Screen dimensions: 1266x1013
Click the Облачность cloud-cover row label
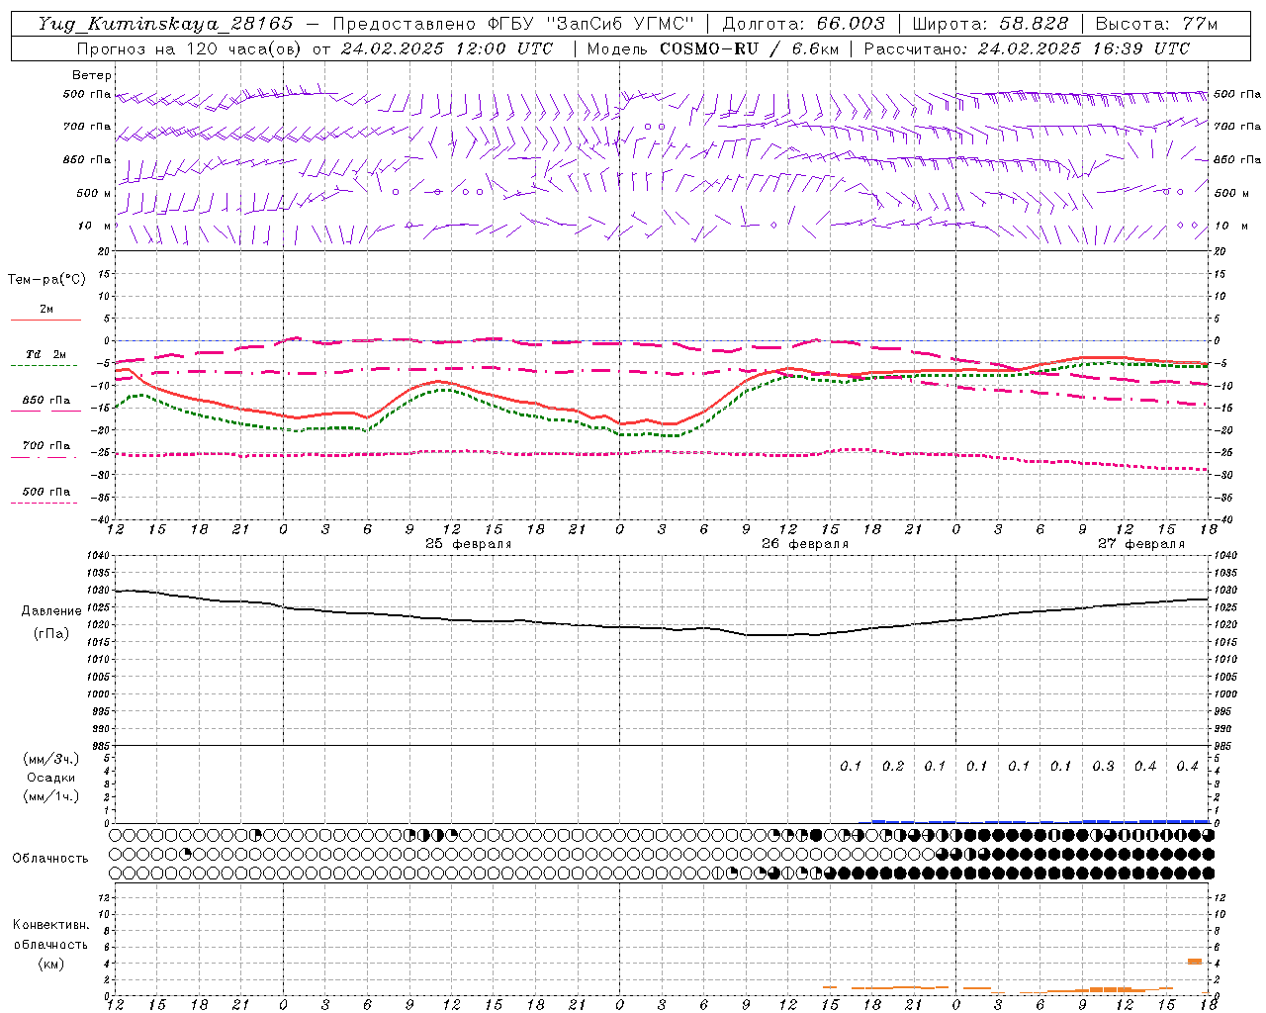(x=50, y=858)
